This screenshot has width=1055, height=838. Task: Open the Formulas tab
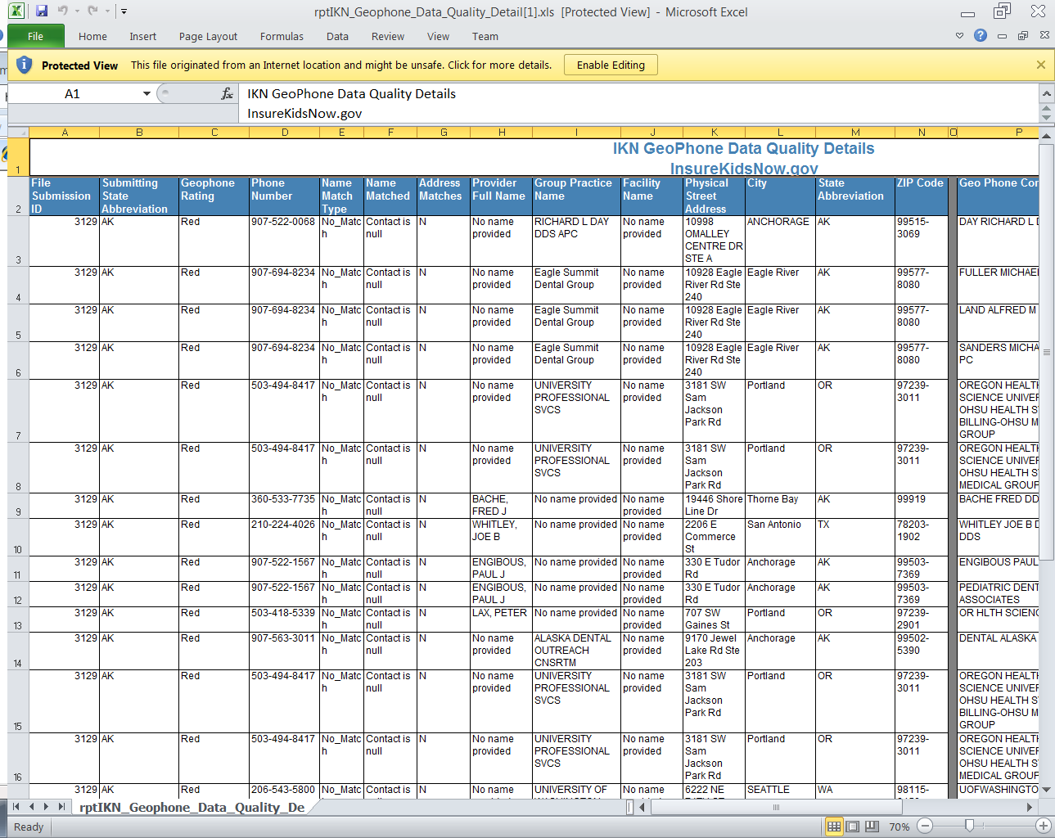coord(282,36)
